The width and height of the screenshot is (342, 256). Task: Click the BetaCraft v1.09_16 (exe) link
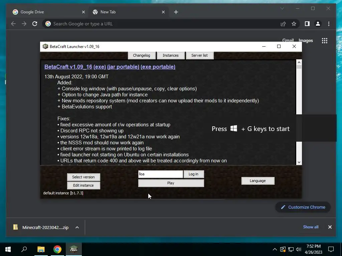(x=75, y=67)
